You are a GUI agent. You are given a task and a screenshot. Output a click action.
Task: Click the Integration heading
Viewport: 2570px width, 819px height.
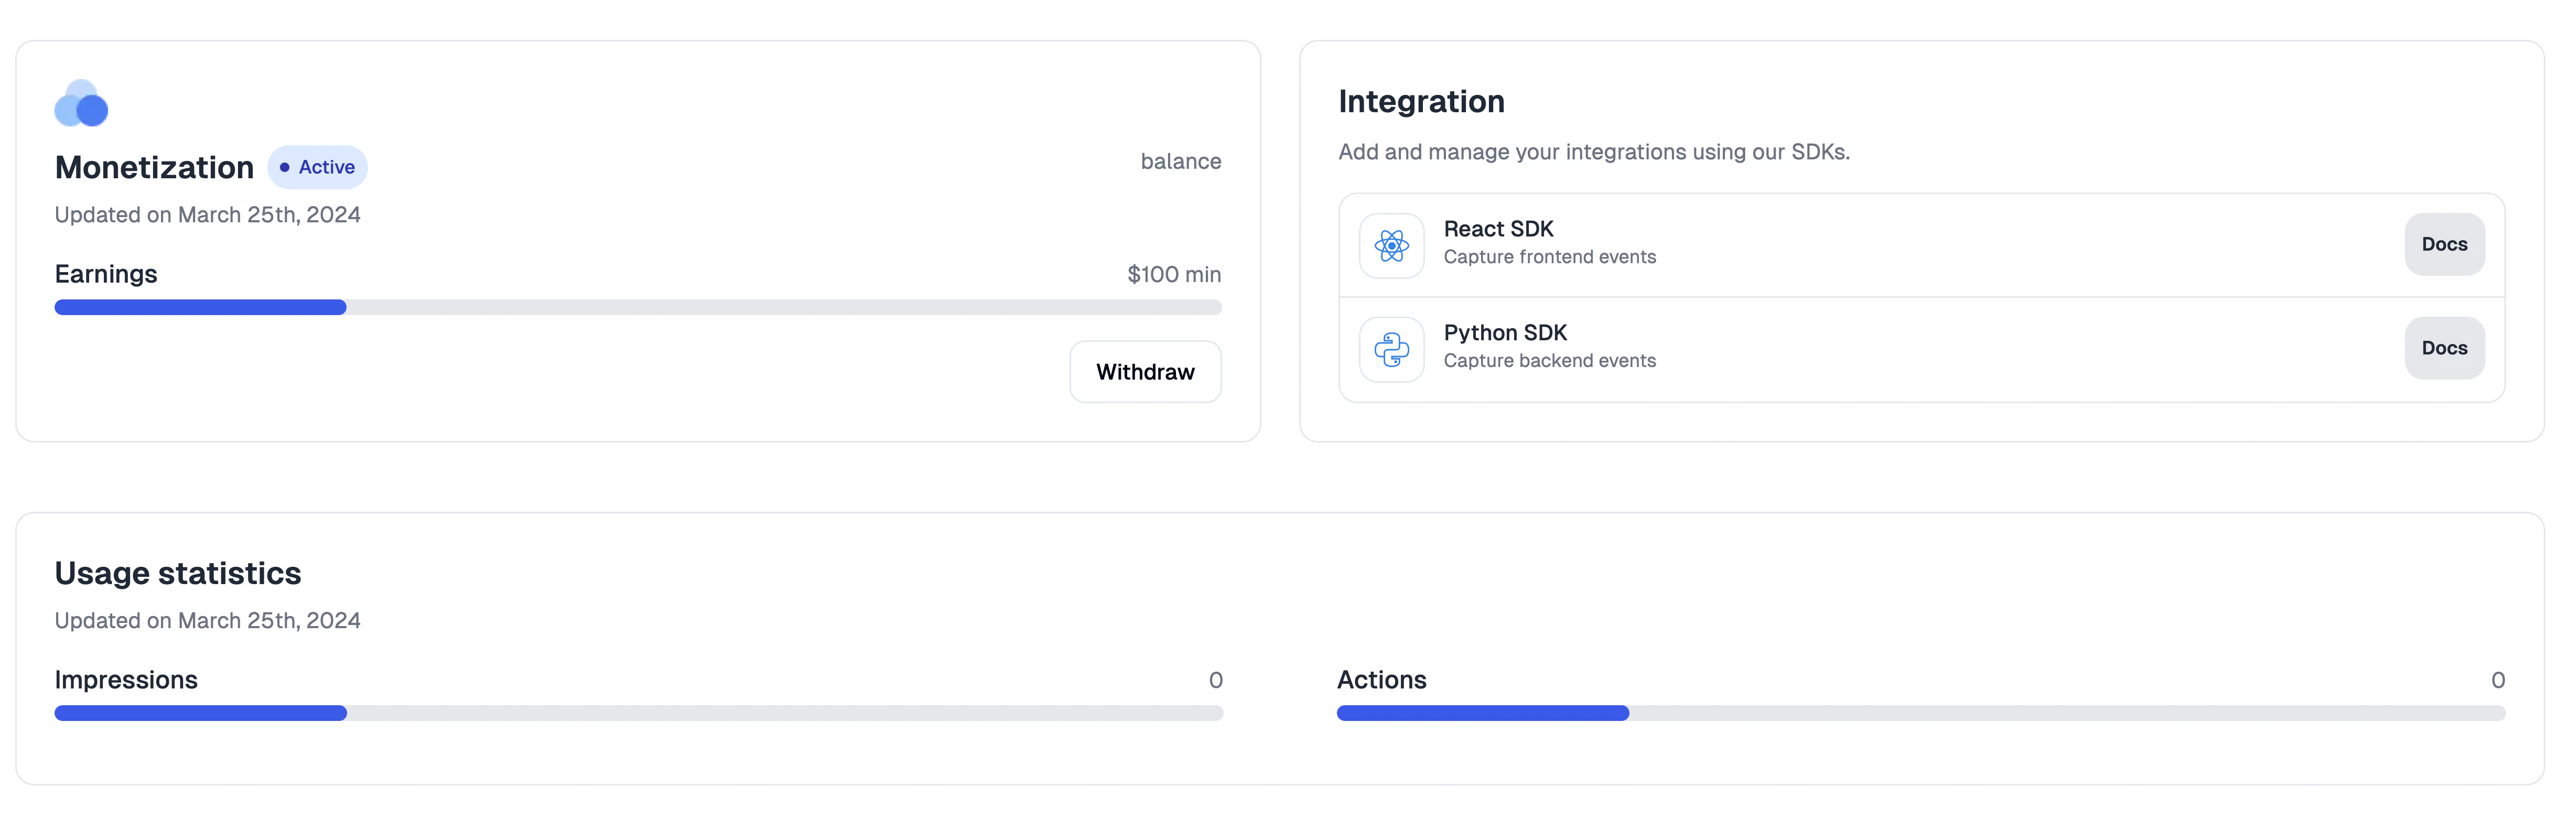(x=1421, y=102)
